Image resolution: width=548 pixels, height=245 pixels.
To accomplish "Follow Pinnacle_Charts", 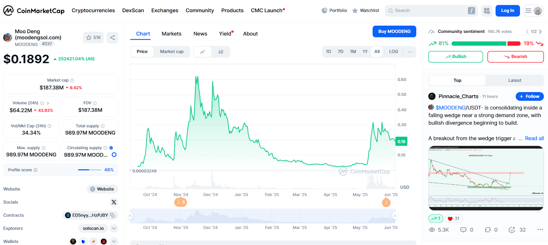I will coord(530,97).
